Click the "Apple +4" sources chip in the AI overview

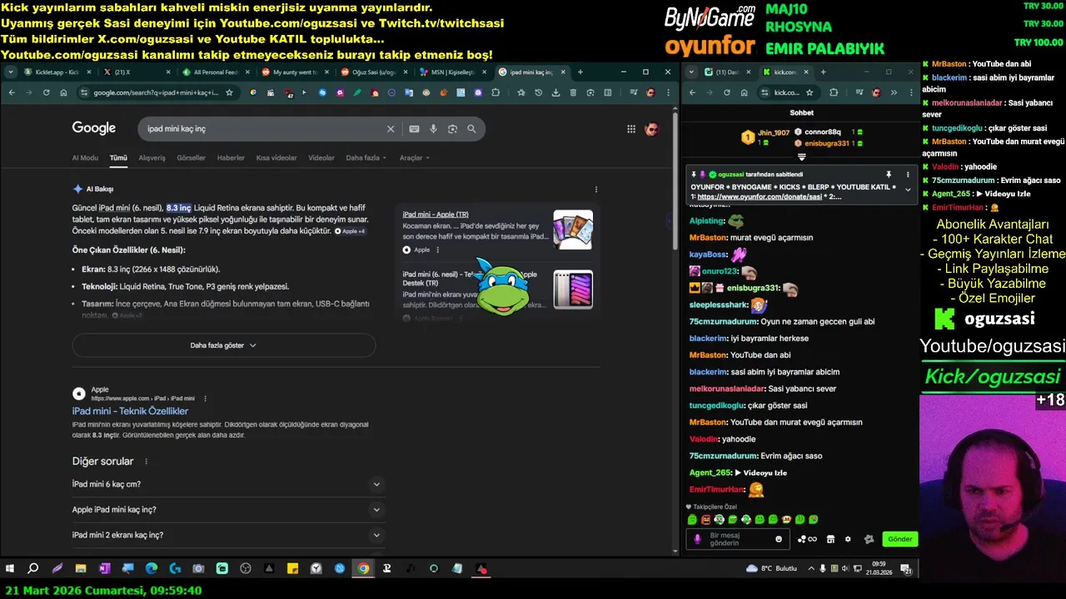(350, 231)
